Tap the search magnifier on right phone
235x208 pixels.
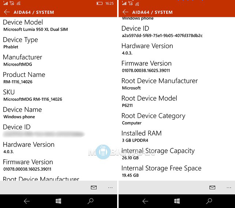[209, 201]
